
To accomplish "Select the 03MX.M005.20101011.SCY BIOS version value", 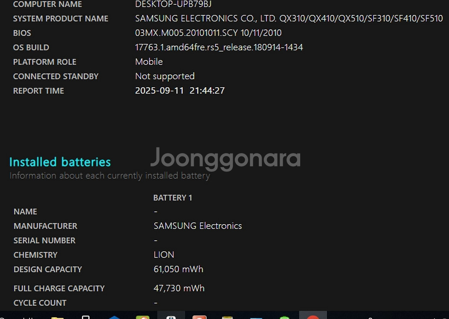I will tap(208, 33).
